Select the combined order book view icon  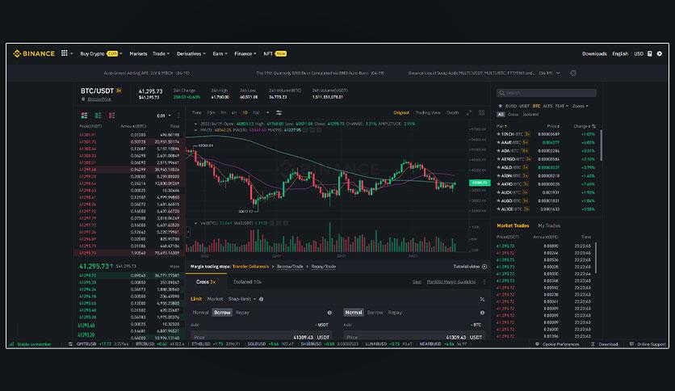84,116
